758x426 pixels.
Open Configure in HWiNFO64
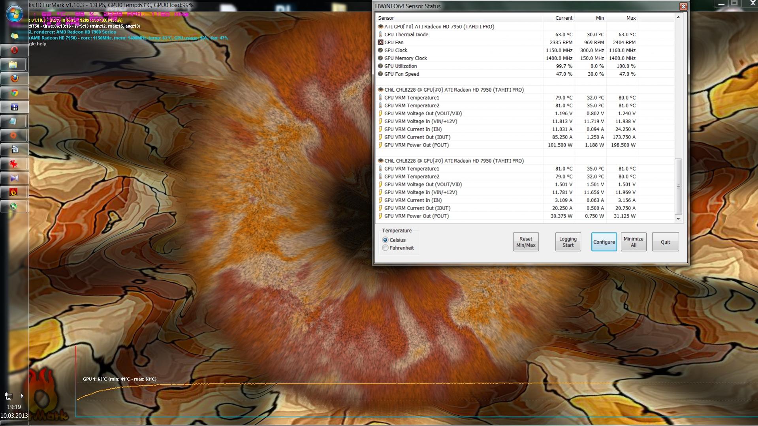click(604, 242)
